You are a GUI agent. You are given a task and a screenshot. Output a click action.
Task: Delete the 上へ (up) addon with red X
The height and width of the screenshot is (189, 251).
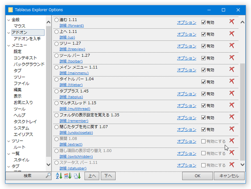[232, 33]
